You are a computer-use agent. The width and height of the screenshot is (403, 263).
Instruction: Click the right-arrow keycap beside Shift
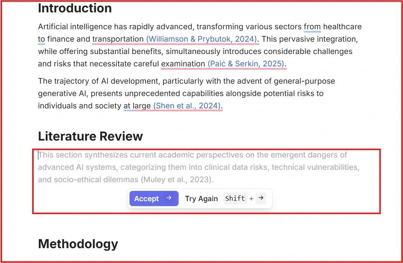(x=261, y=198)
